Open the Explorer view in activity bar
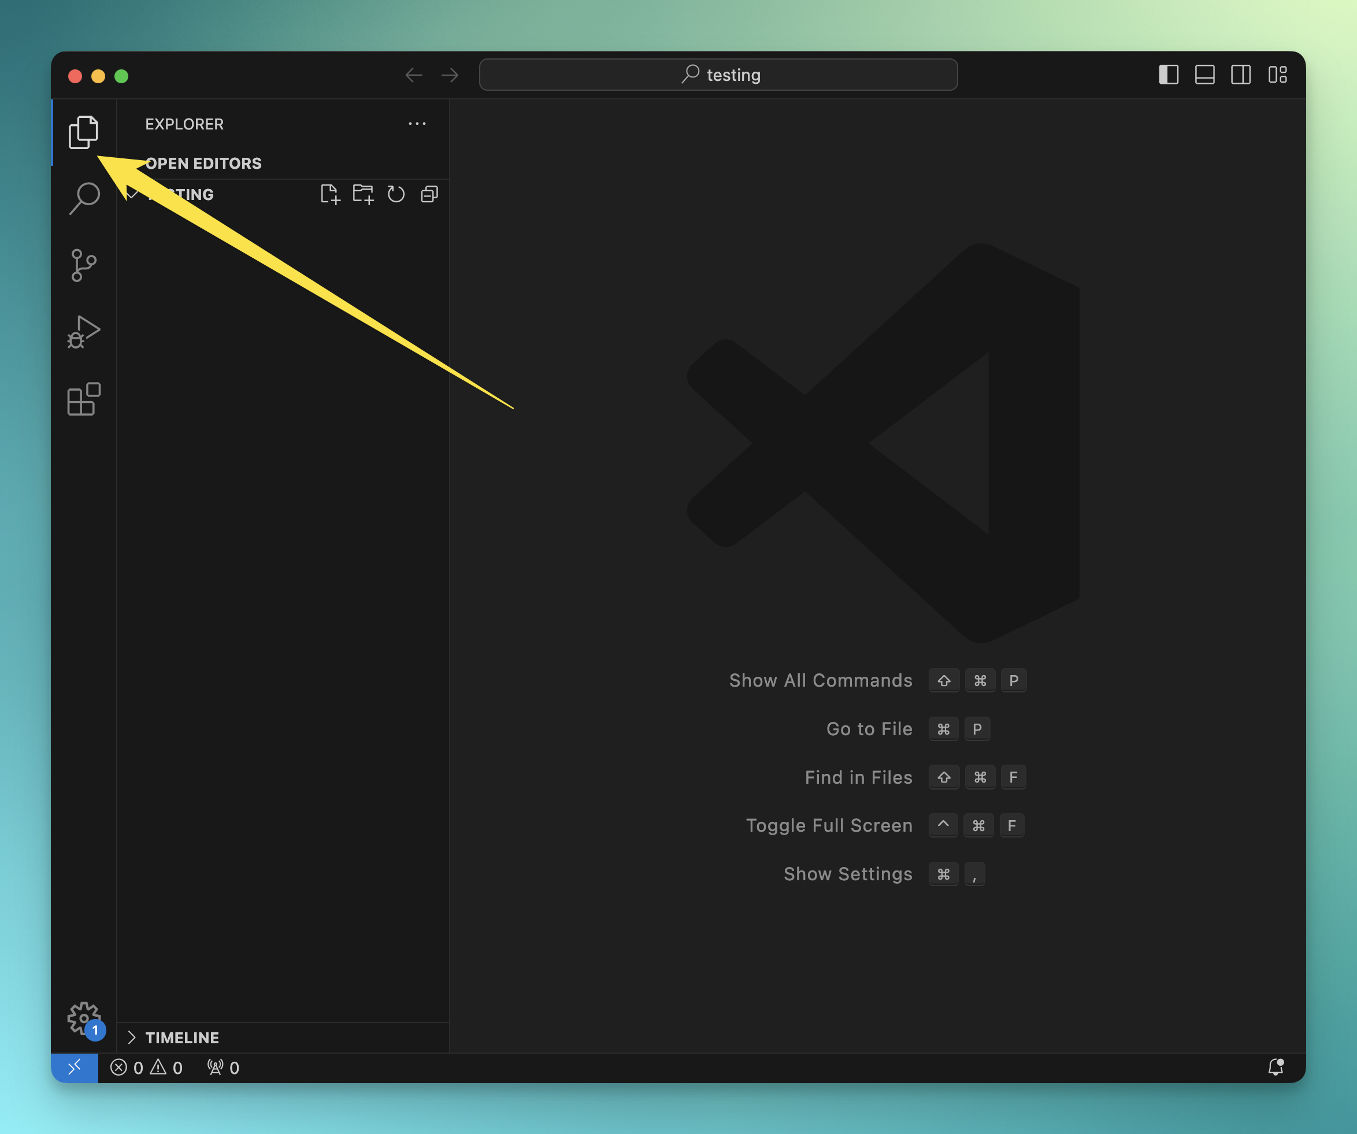The height and width of the screenshot is (1134, 1357). [83, 132]
